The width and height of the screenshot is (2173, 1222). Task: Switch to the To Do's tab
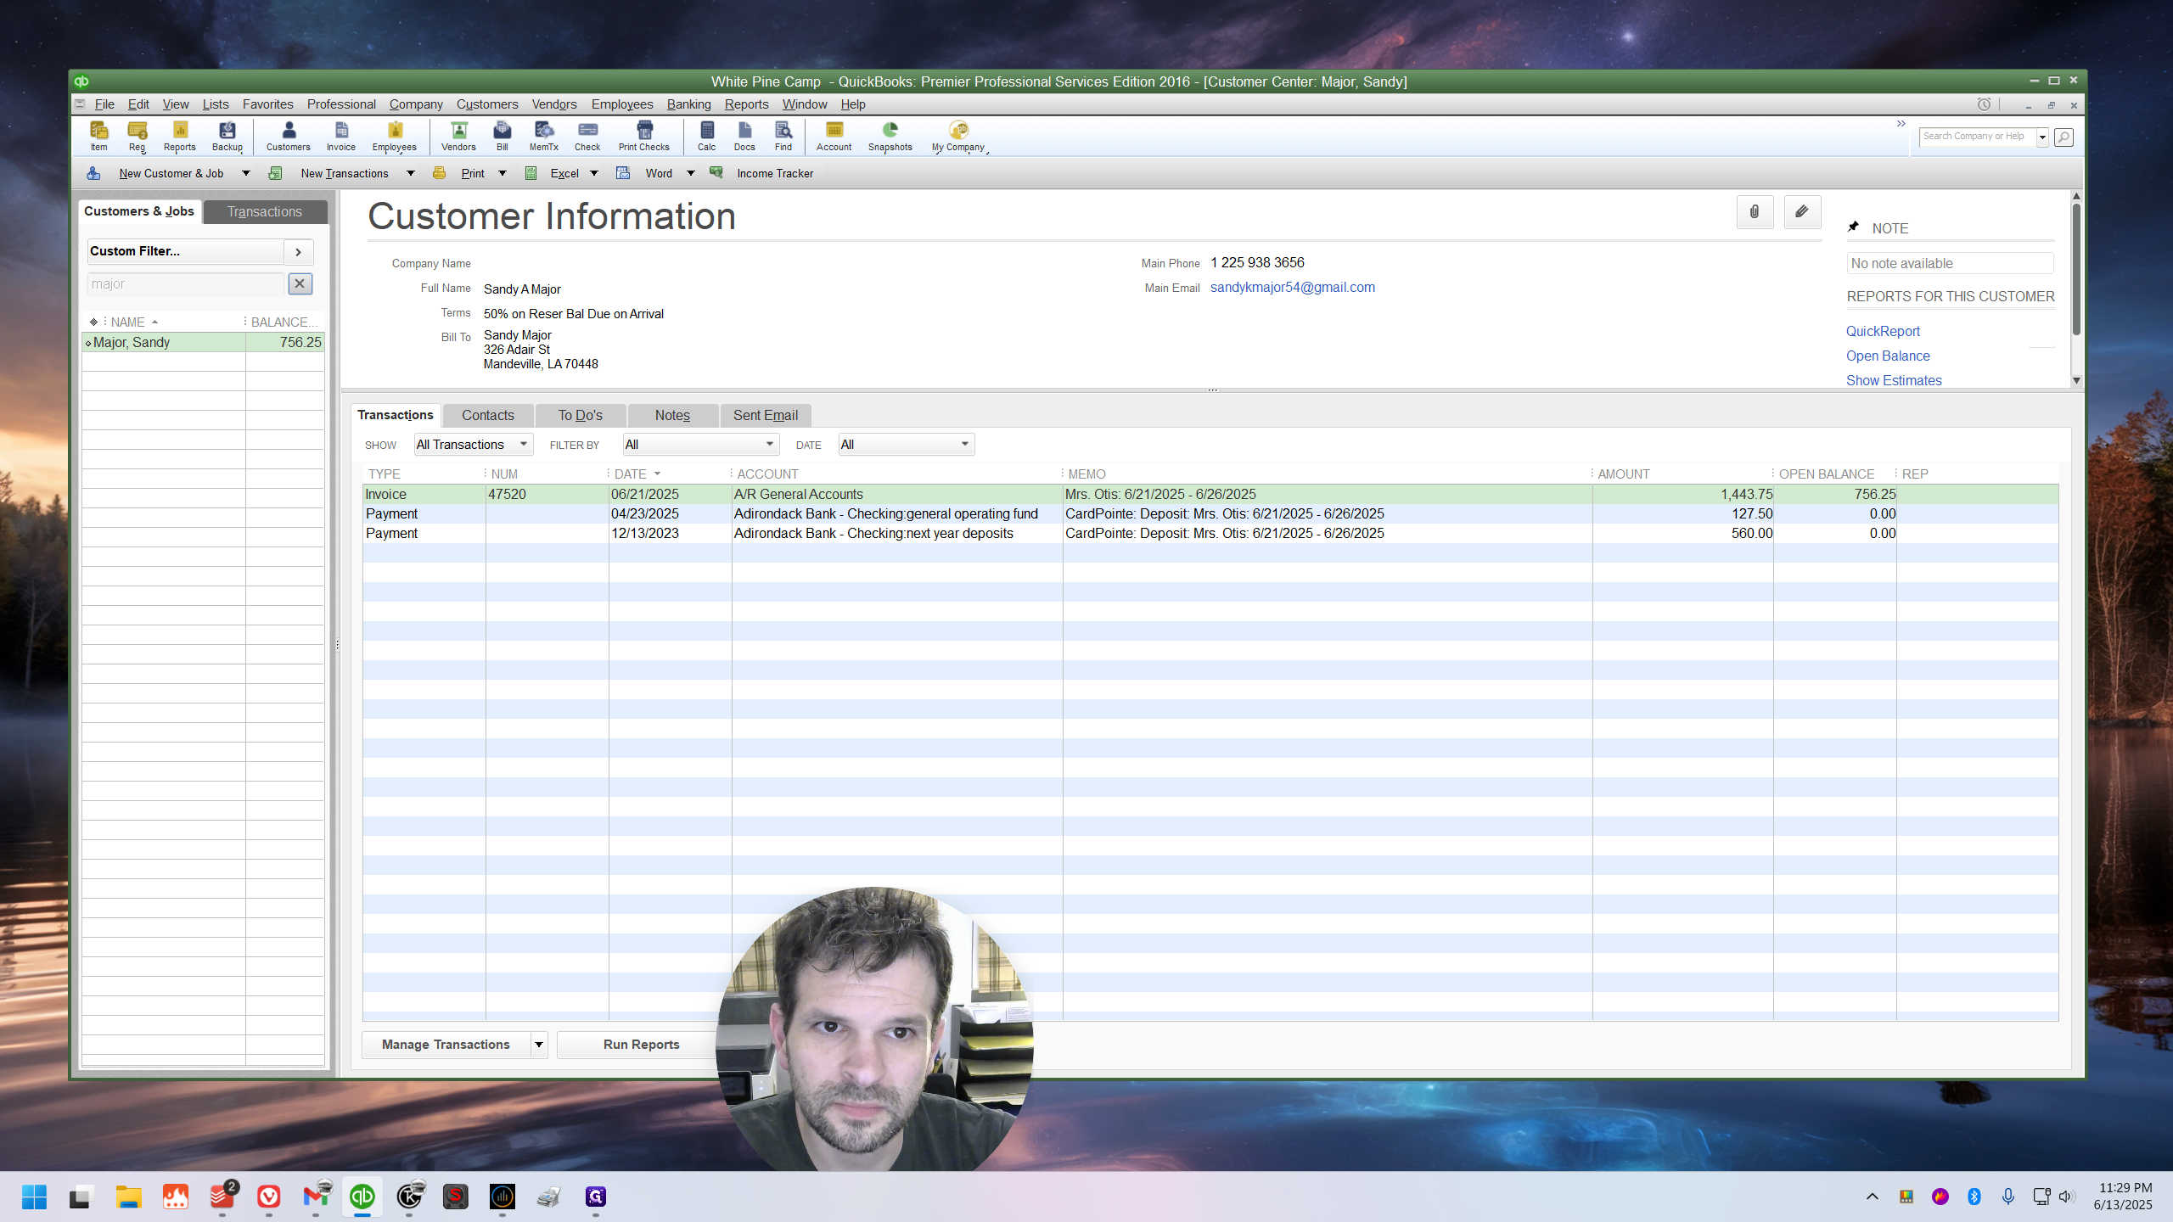tap(581, 415)
